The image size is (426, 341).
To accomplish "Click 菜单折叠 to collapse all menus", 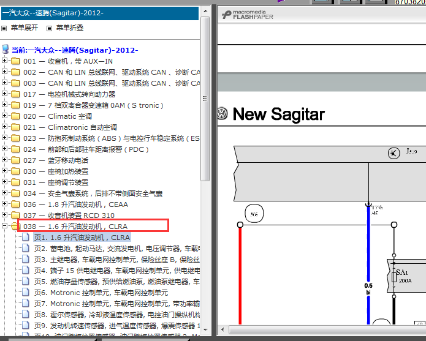I will pyautogui.click(x=70, y=28).
